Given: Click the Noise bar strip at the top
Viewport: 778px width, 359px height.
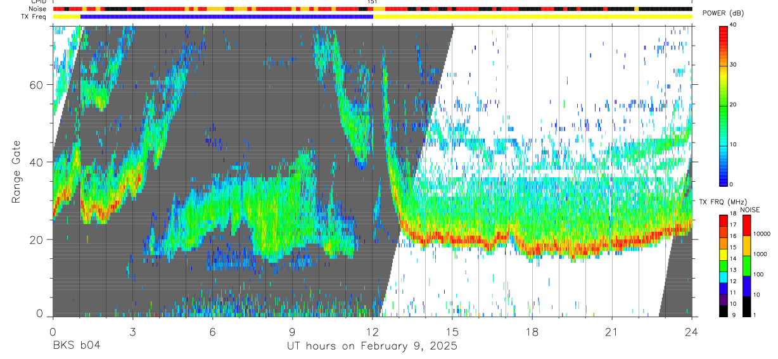Looking at the screenshot, I should pos(373,9).
